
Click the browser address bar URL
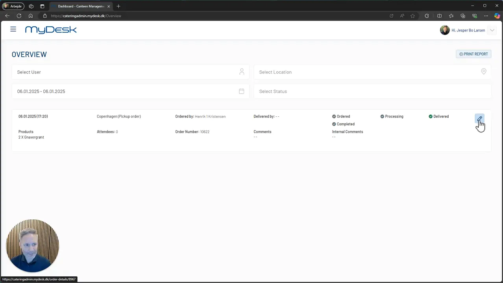click(x=86, y=16)
